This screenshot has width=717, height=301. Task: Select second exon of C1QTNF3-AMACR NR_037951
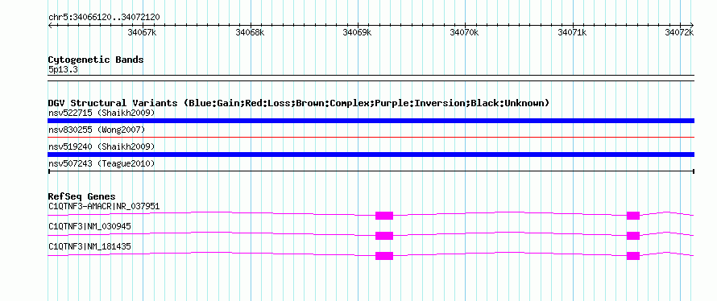[x=633, y=216]
